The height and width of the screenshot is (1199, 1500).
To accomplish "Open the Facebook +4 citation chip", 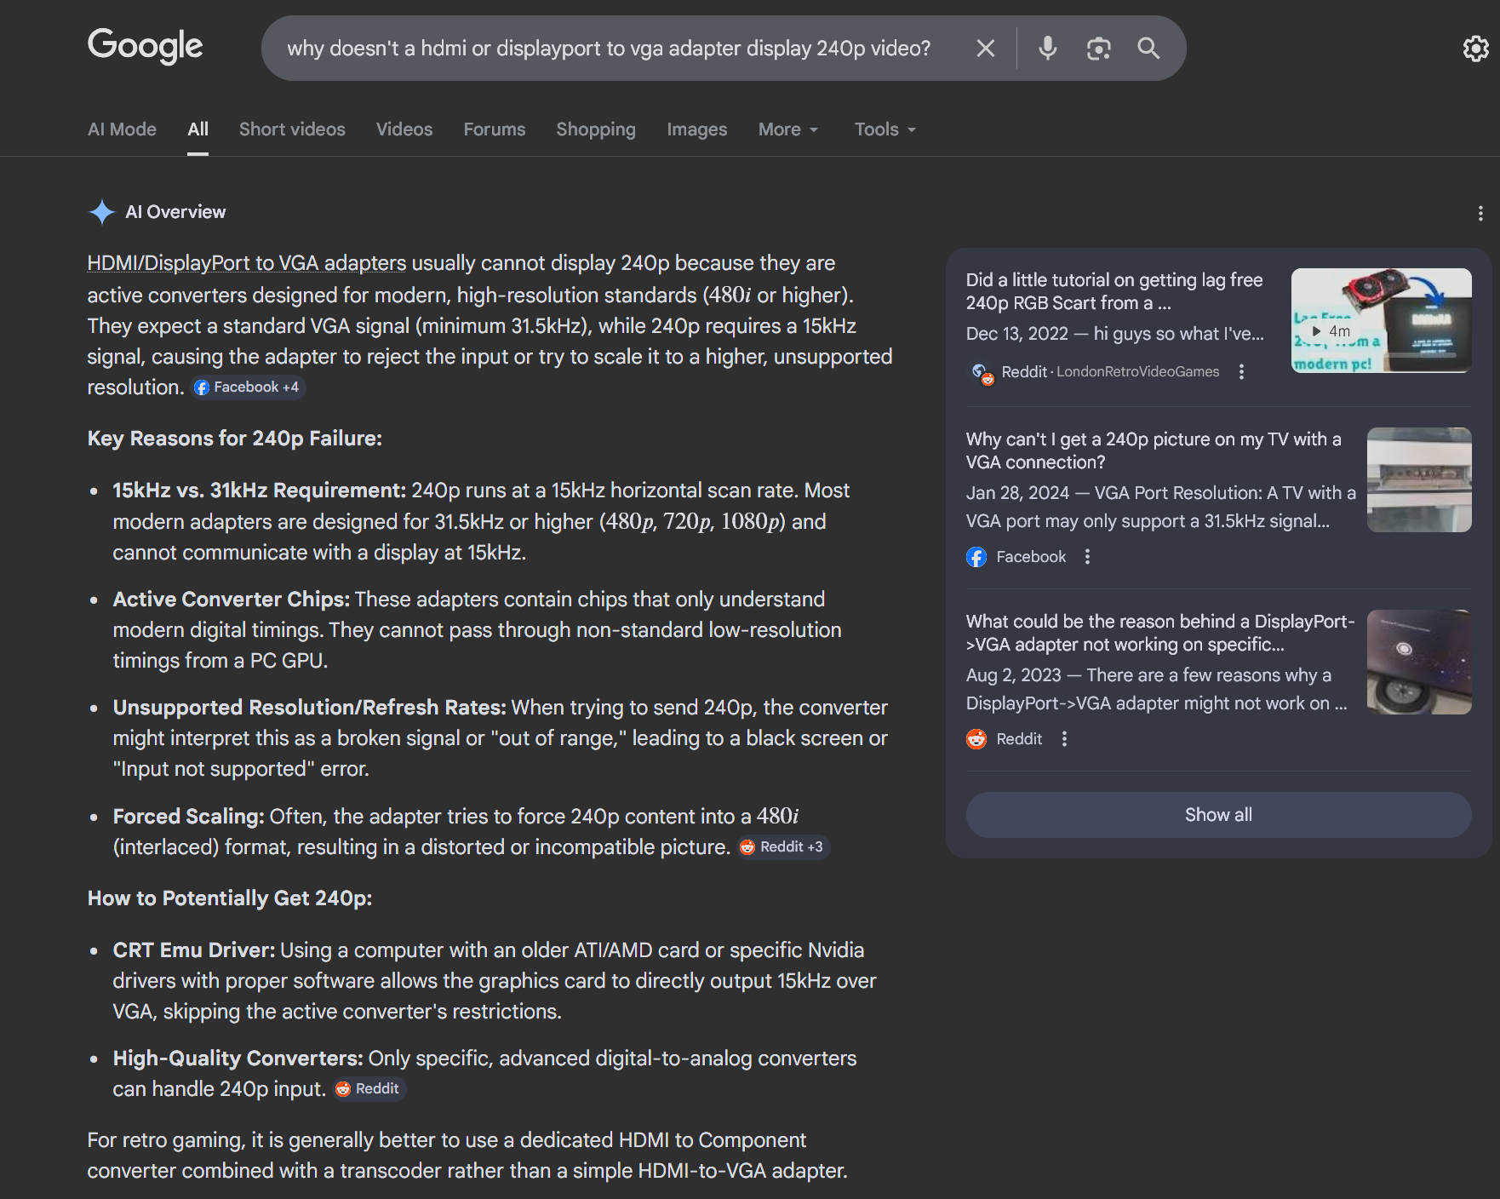I will pyautogui.click(x=248, y=387).
